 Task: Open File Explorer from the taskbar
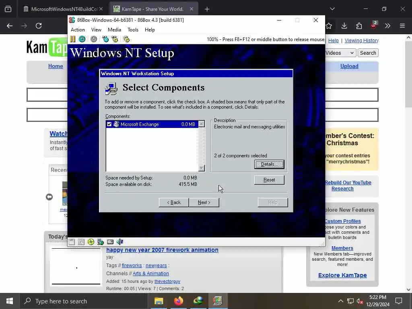[x=159, y=301]
